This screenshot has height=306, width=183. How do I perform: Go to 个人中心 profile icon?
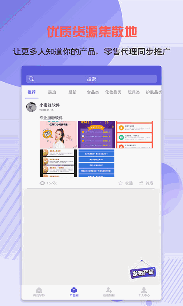pos(144,290)
